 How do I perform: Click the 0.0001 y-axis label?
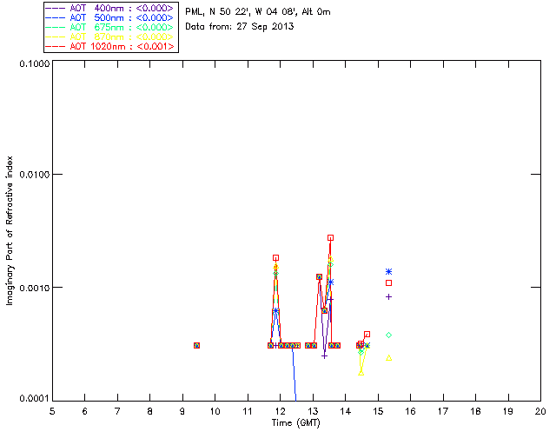coord(34,399)
